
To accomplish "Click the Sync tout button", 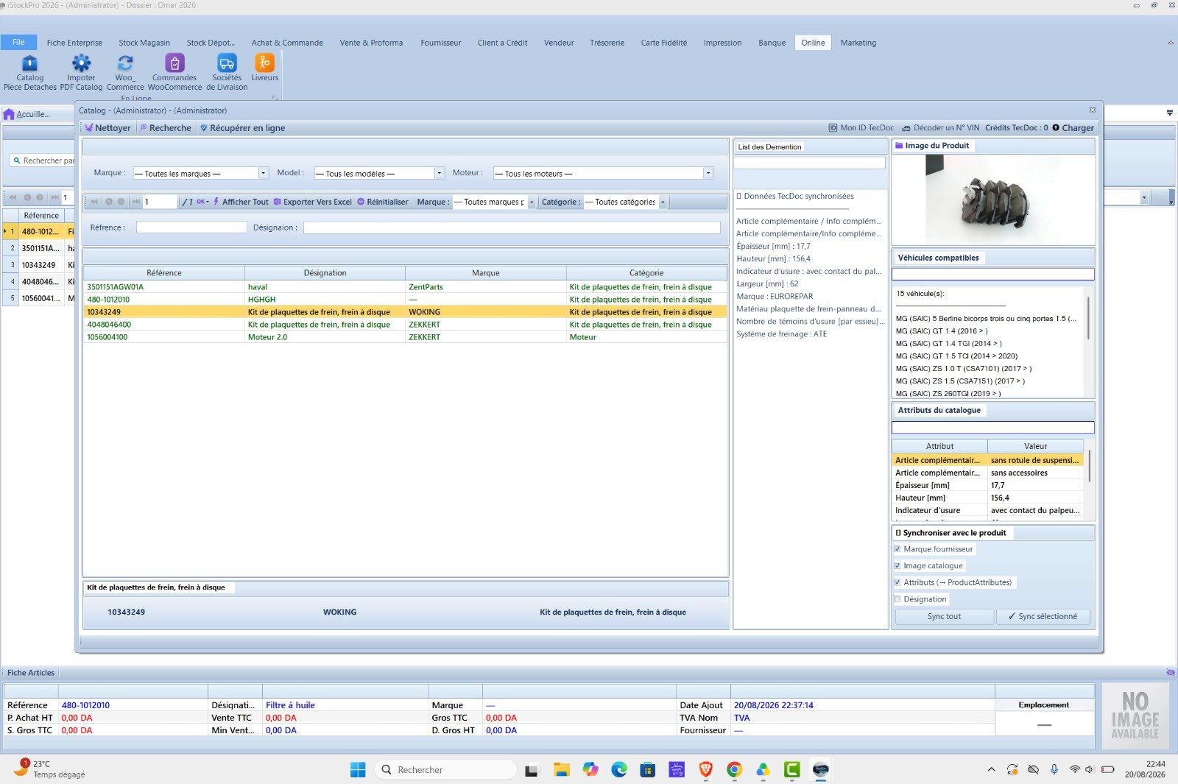I will [944, 617].
